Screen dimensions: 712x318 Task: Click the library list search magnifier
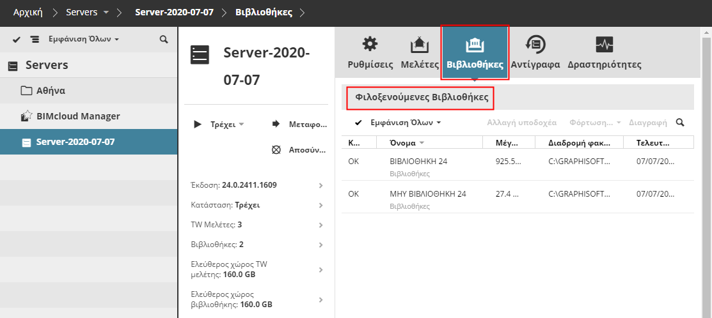point(680,123)
